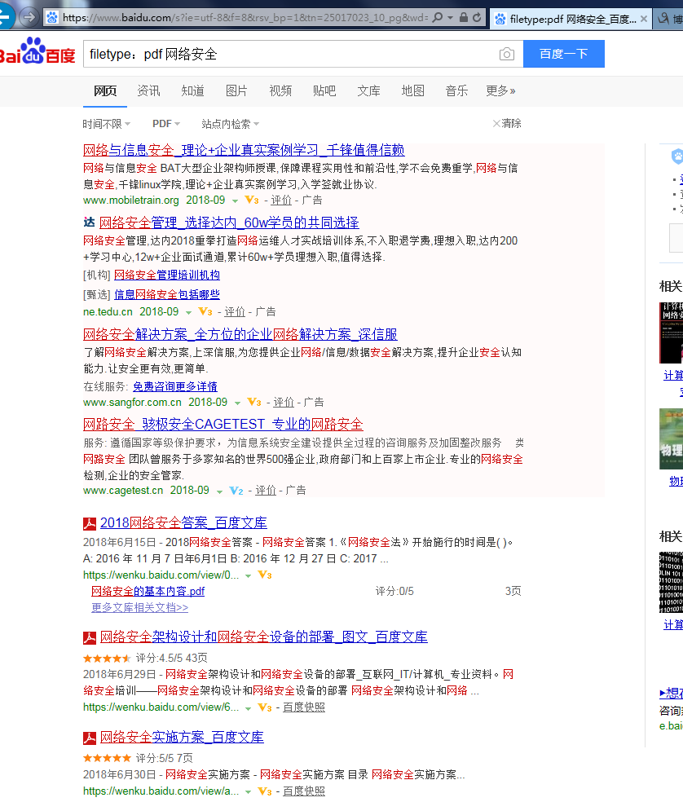
Task: Click the refresh page icon in address bar
Action: tap(477, 17)
